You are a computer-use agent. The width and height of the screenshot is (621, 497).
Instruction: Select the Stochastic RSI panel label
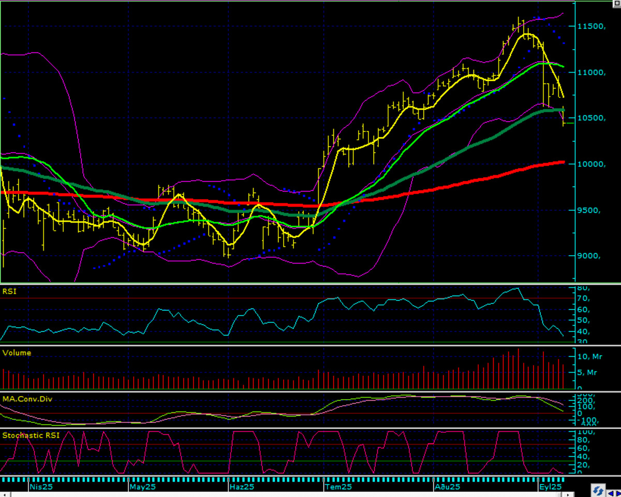(31, 435)
